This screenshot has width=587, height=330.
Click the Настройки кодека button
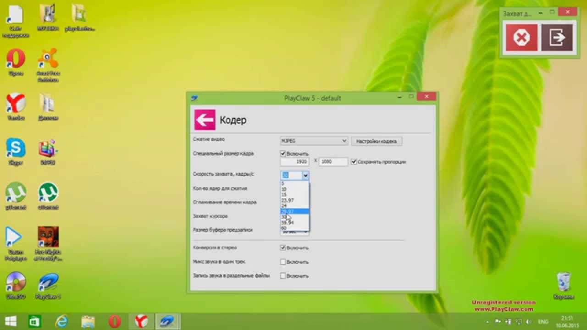(377, 141)
